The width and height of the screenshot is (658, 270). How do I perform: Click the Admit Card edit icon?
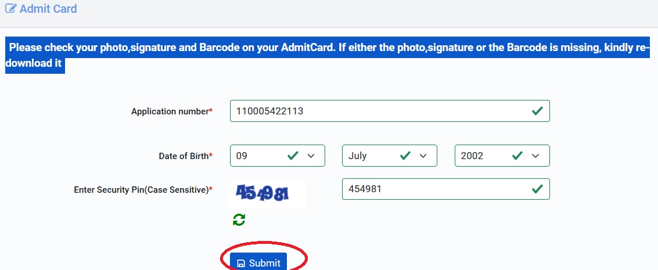[11, 8]
